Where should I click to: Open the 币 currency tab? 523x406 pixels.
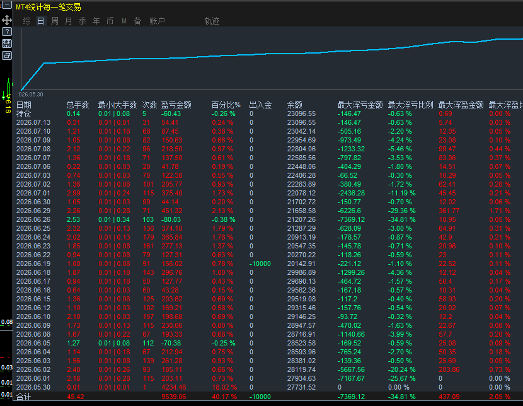tap(110, 21)
